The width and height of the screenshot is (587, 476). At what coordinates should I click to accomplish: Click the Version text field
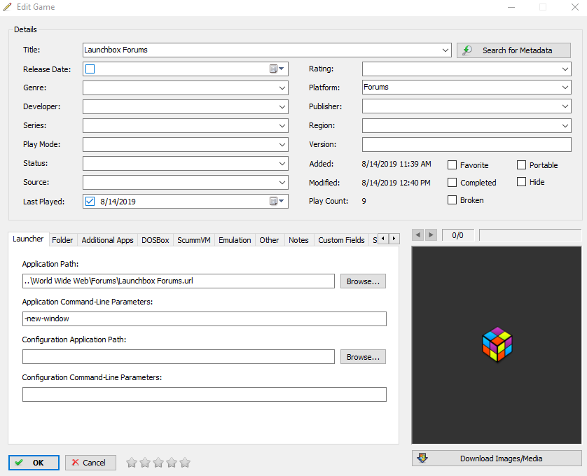pyautogui.click(x=467, y=144)
